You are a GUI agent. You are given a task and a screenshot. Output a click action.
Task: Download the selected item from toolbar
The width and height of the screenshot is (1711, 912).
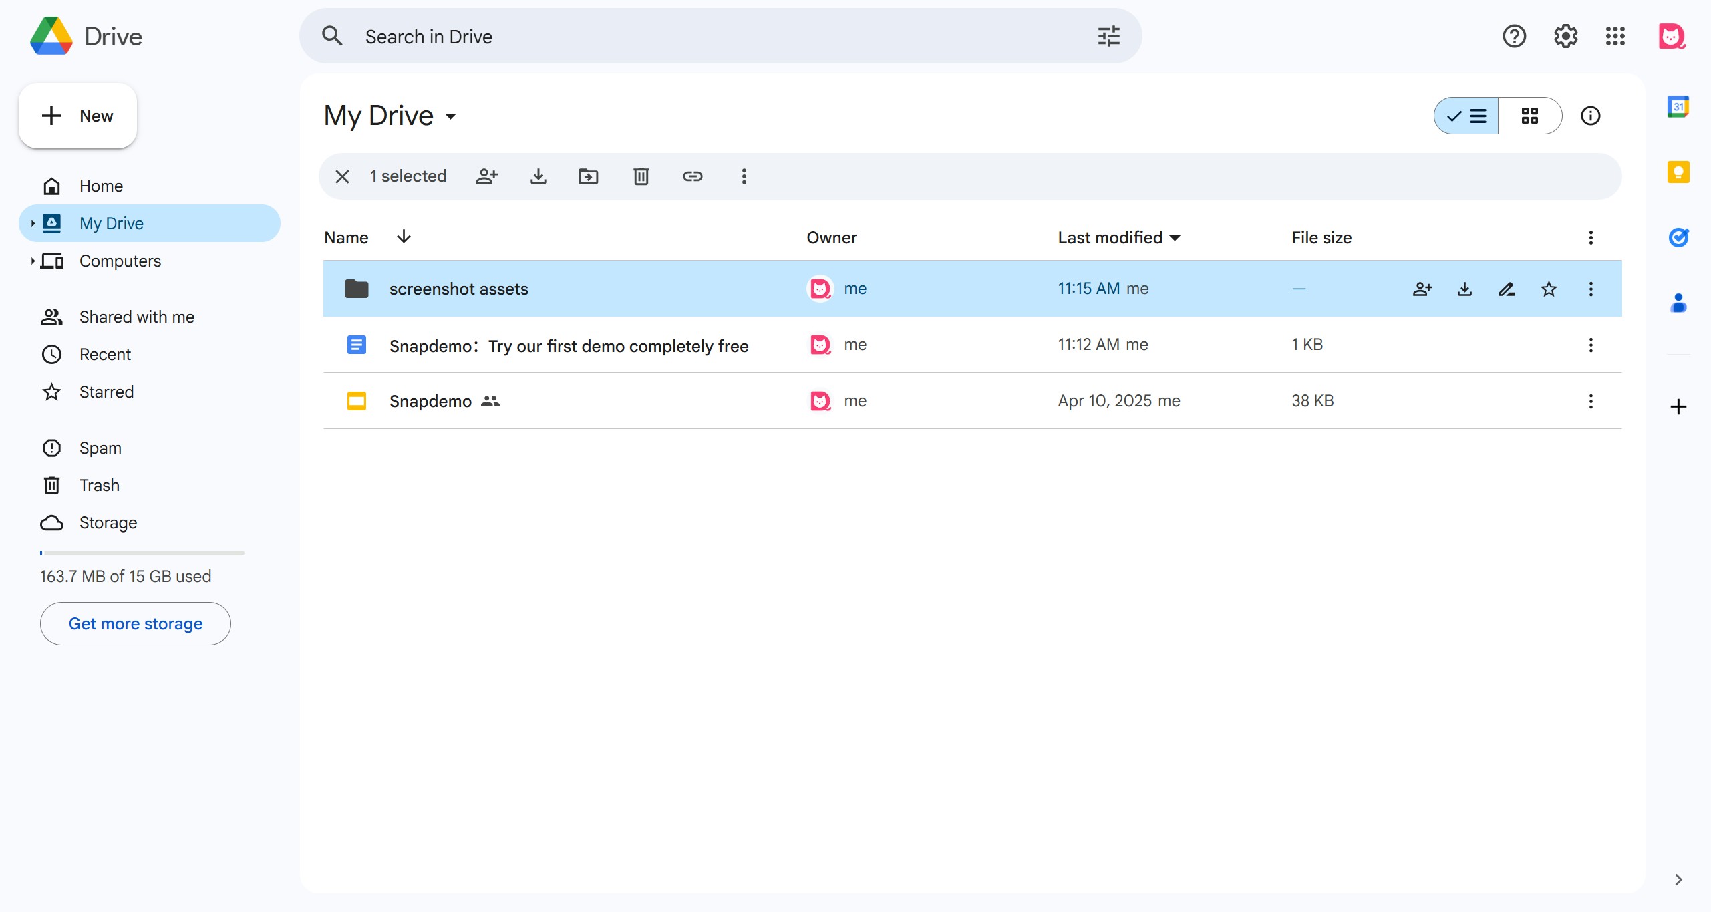pos(538,176)
